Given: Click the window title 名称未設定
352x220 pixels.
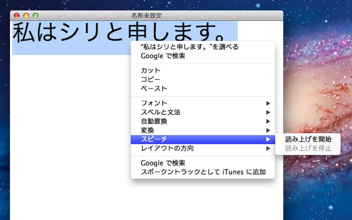Looking at the screenshot, I should pos(146,16).
